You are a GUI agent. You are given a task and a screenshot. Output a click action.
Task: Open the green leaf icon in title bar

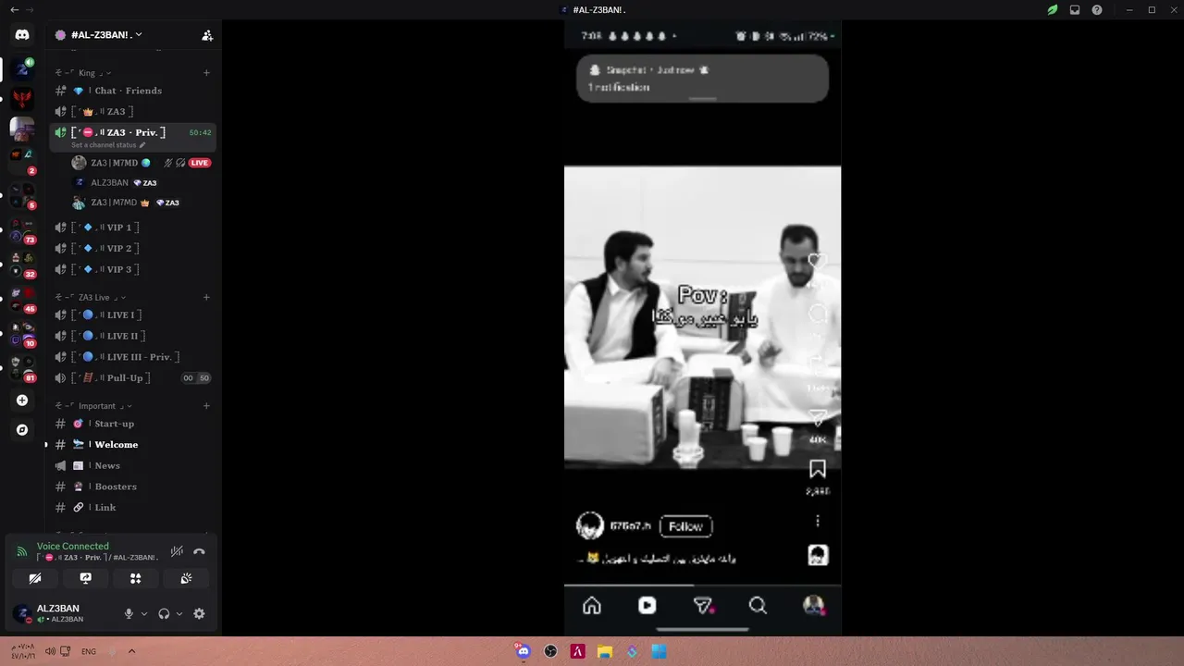[1053, 10]
